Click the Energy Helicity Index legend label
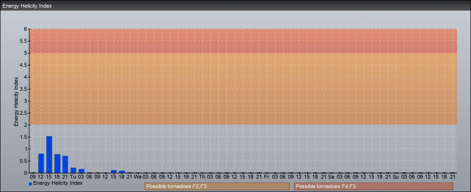Image resolution: width=471 pixels, height=192 pixels. tap(58, 183)
